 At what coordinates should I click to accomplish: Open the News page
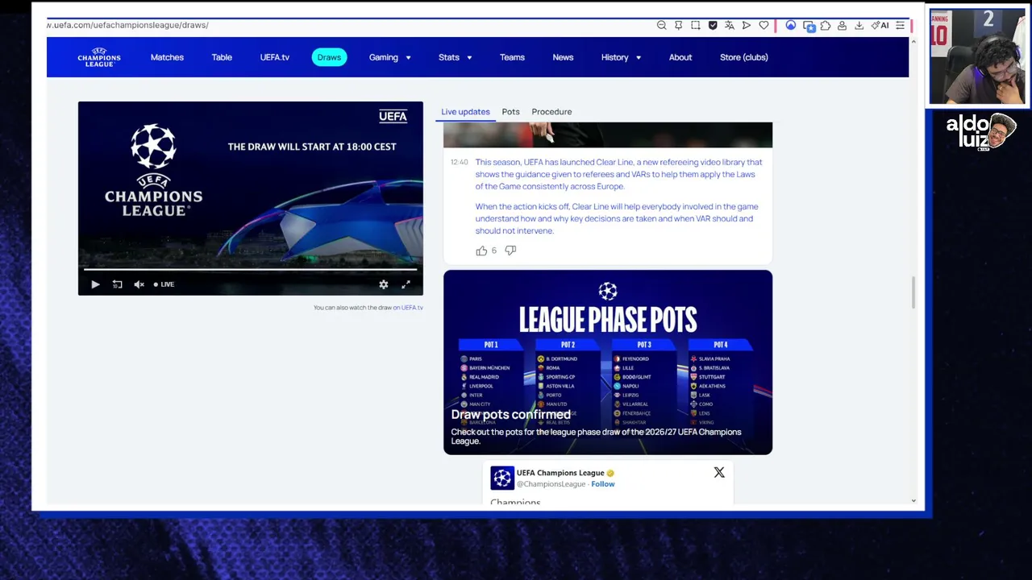click(563, 57)
